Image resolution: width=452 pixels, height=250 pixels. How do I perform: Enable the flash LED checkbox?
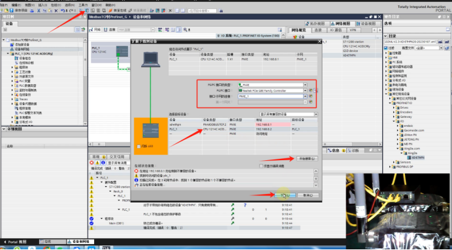[138, 146]
